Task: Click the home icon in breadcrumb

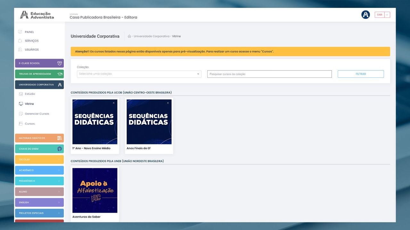Action: pyautogui.click(x=129, y=36)
